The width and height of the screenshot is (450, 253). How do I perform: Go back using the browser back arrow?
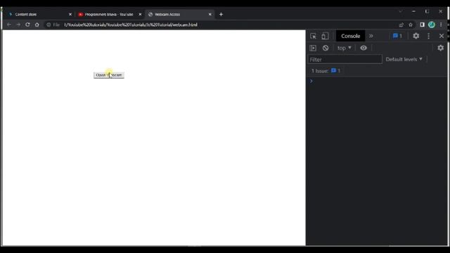point(9,25)
